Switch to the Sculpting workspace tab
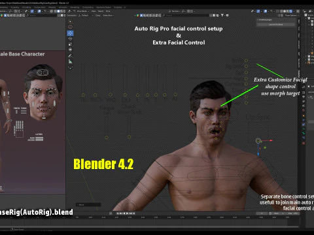The width and height of the screenshot is (314, 235). (15, 7)
